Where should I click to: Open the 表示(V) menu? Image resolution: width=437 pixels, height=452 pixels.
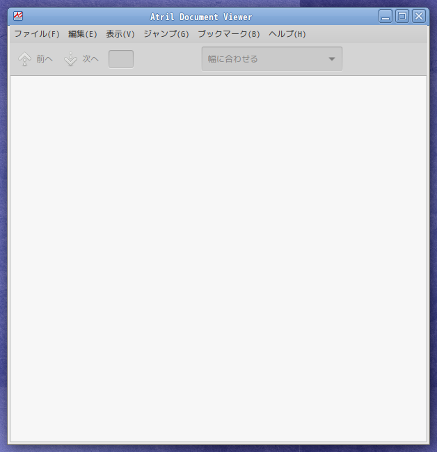[120, 34]
